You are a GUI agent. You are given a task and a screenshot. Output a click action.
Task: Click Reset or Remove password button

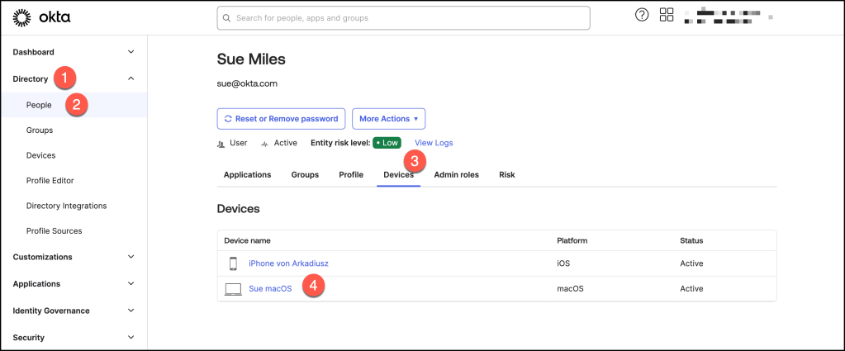281,119
